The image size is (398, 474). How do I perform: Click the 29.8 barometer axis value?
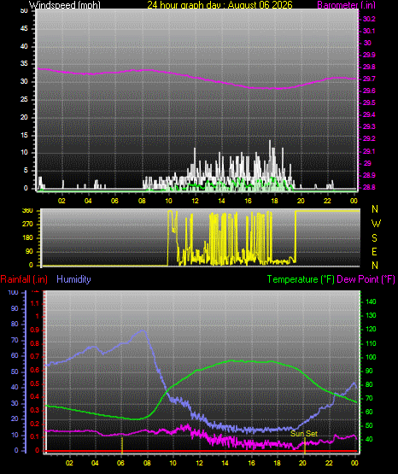click(369, 67)
